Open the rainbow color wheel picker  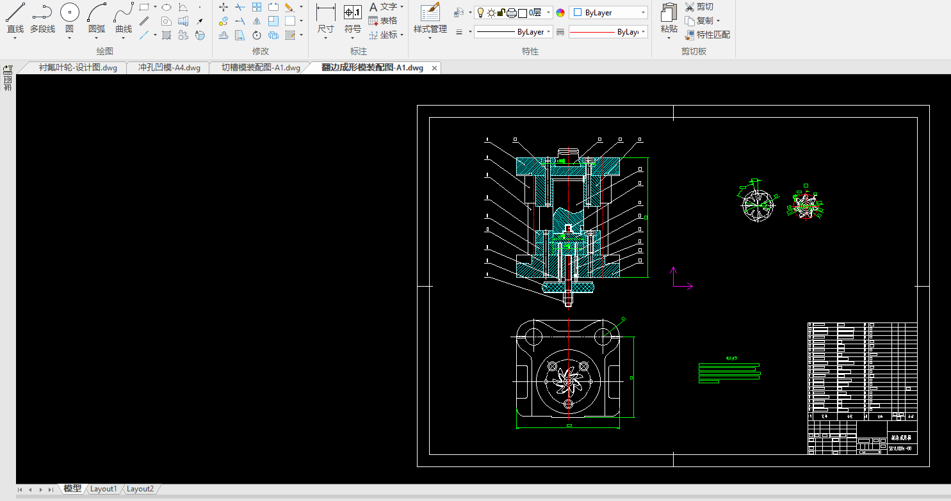point(560,13)
